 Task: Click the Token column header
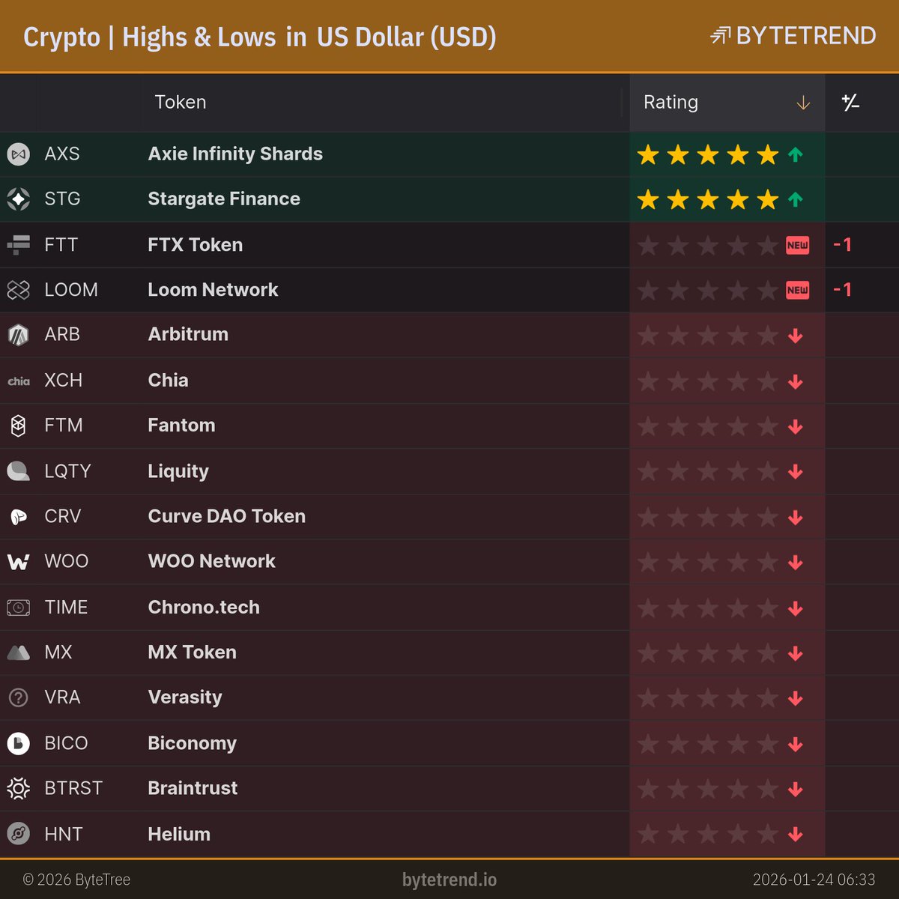(180, 103)
